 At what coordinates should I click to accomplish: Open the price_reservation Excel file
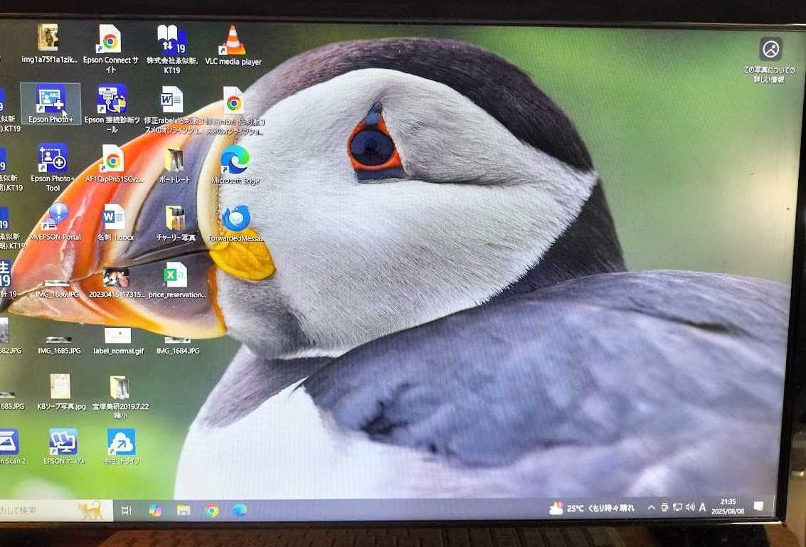pyautogui.click(x=176, y=275)
